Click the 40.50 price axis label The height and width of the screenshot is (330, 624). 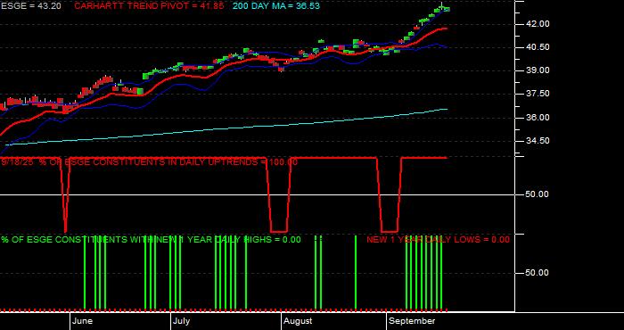point(538,47)
